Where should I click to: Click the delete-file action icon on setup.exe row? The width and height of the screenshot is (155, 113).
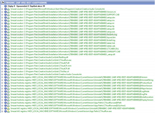[8, 32]
